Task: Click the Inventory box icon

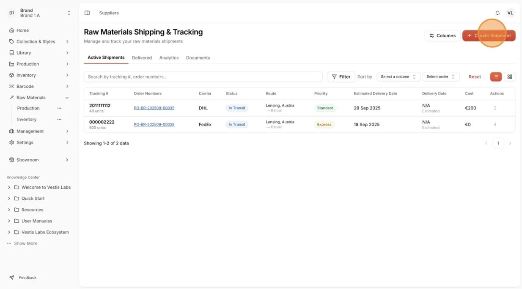Action: 11,75
